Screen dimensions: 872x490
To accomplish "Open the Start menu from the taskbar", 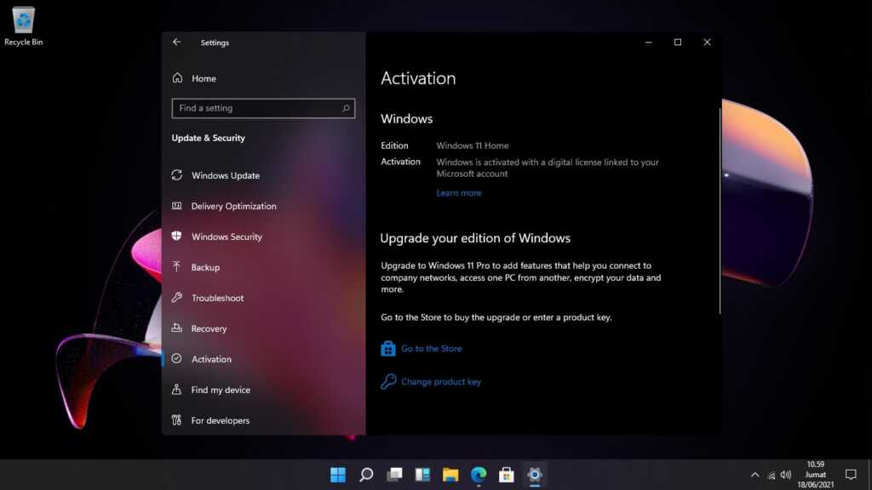I will click(337, 475).
